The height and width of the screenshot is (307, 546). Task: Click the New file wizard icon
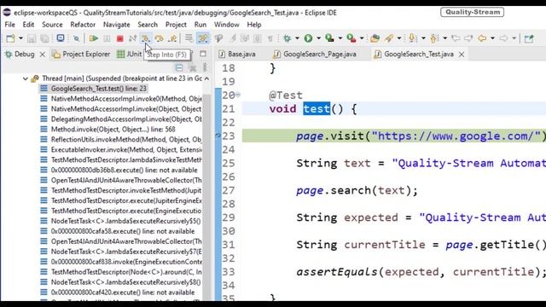[x=10, y=38]
